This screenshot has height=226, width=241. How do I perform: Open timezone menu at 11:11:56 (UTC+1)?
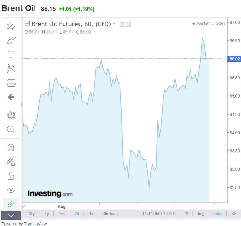(159, 214)
